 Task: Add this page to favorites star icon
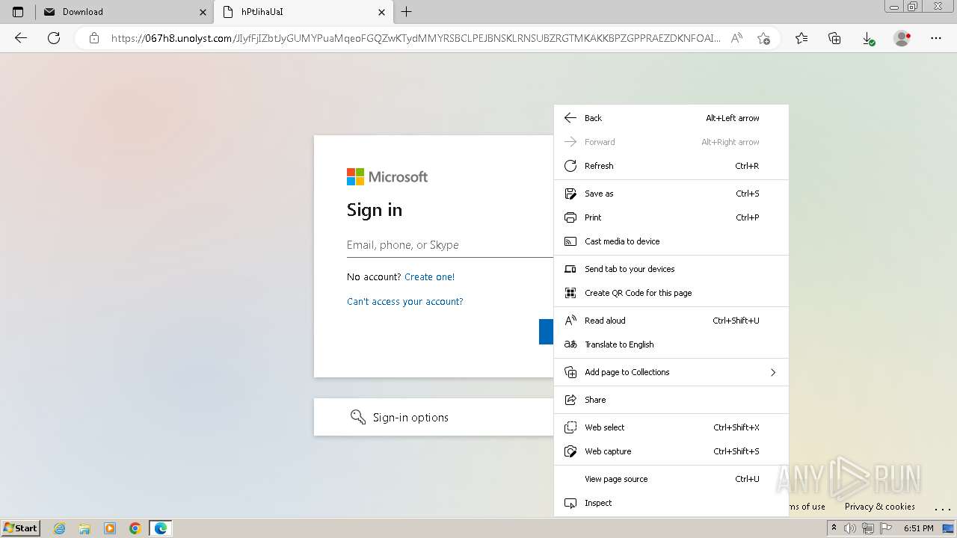click(x=763, y=38)
